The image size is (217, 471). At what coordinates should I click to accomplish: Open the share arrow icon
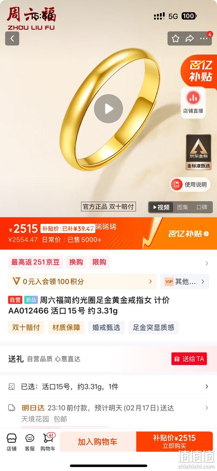click(189, 39)
